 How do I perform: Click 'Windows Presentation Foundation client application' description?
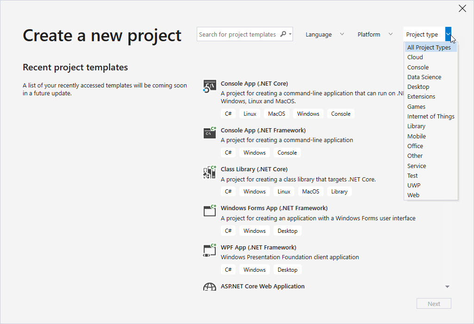pos(290,257)
